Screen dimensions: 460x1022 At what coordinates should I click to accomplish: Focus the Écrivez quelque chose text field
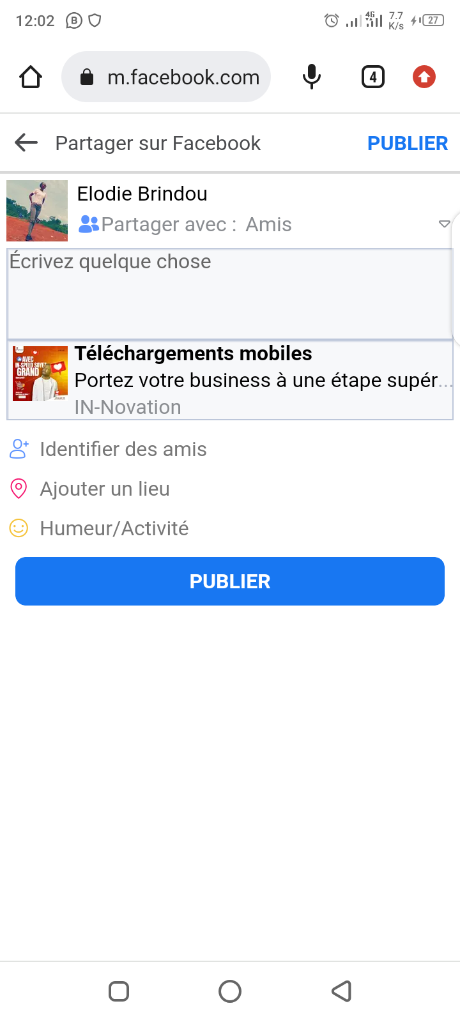click(x=230, y=294)
